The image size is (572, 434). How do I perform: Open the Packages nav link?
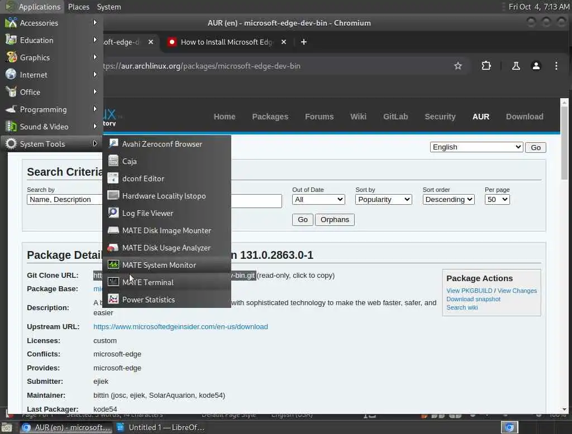pyautogui.click(x=270, y=117)
